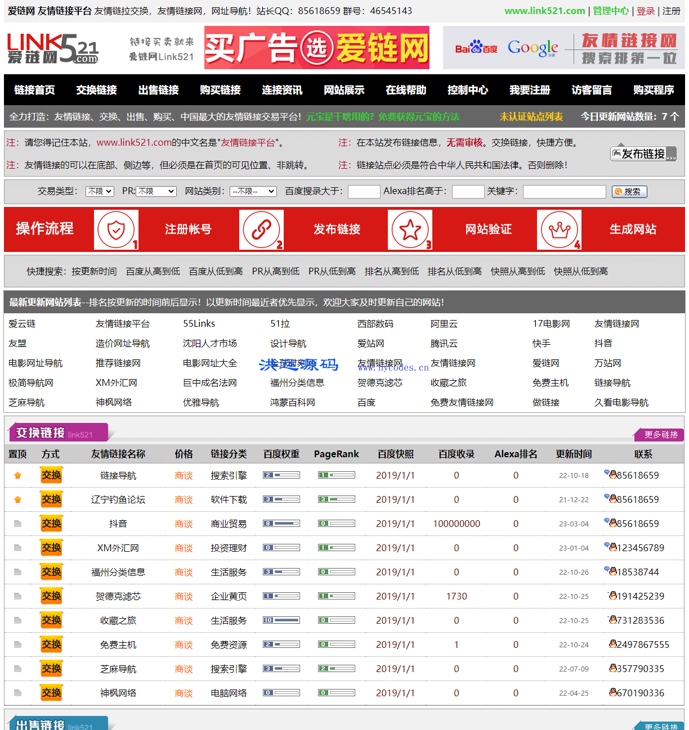Screen dimensions: 689x730
Task: Click the chain-link icon beside 发布链接
Action: point(262,229)
